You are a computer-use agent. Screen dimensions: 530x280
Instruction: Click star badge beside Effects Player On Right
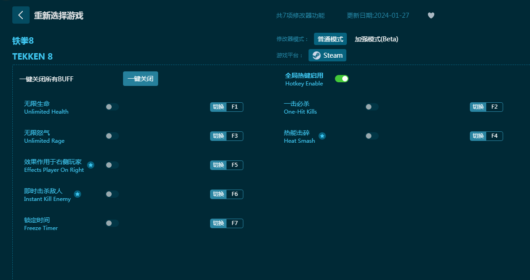[91, 165]
